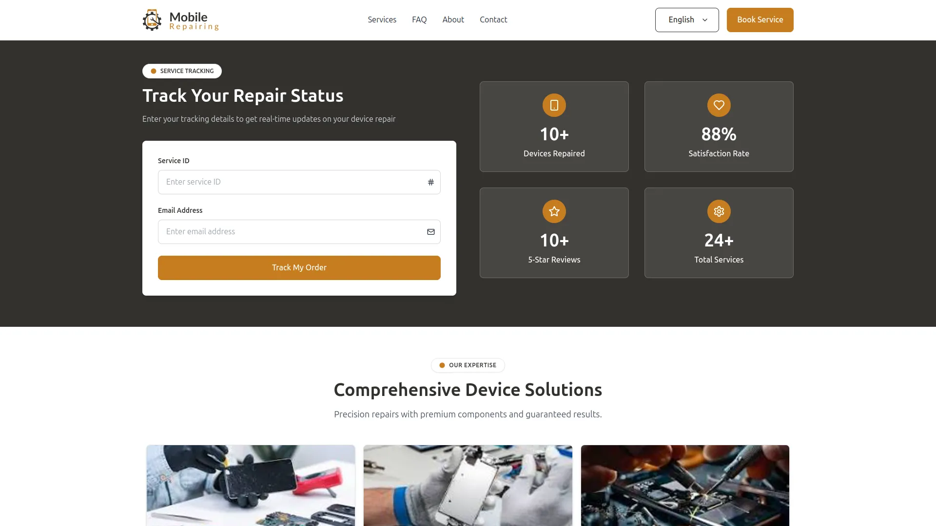Click the OUR EXPERTISE badge
The image size is (936, 526).
pyautogui.click(x=468, y=365)
